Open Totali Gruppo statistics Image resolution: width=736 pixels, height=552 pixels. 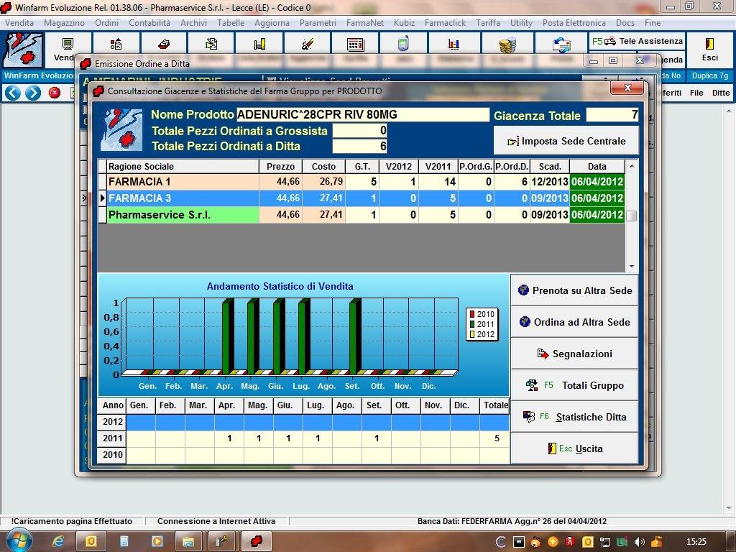(x=574, y=386)
